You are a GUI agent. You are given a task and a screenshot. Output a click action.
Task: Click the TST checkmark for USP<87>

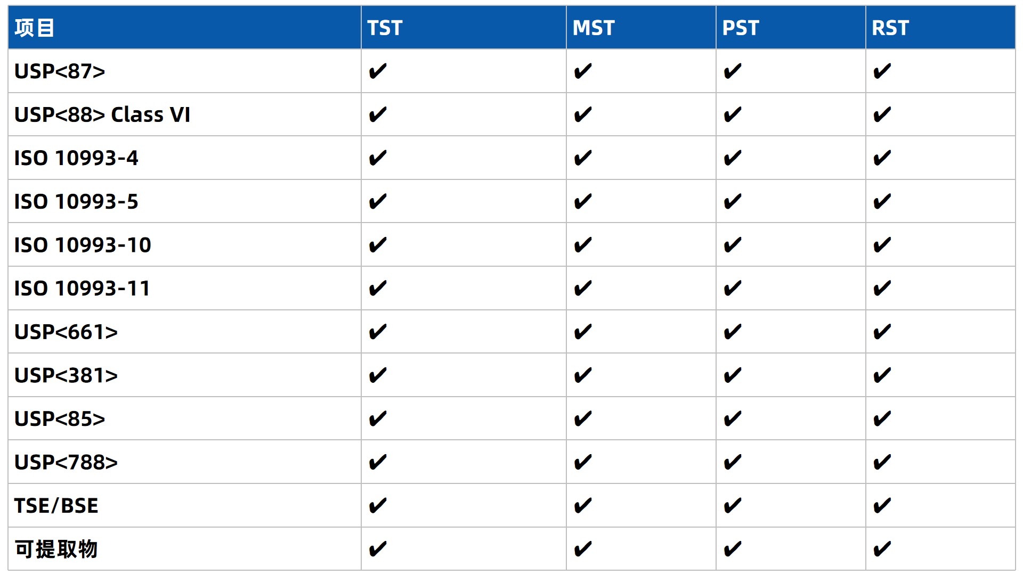(x=378, y=71)
